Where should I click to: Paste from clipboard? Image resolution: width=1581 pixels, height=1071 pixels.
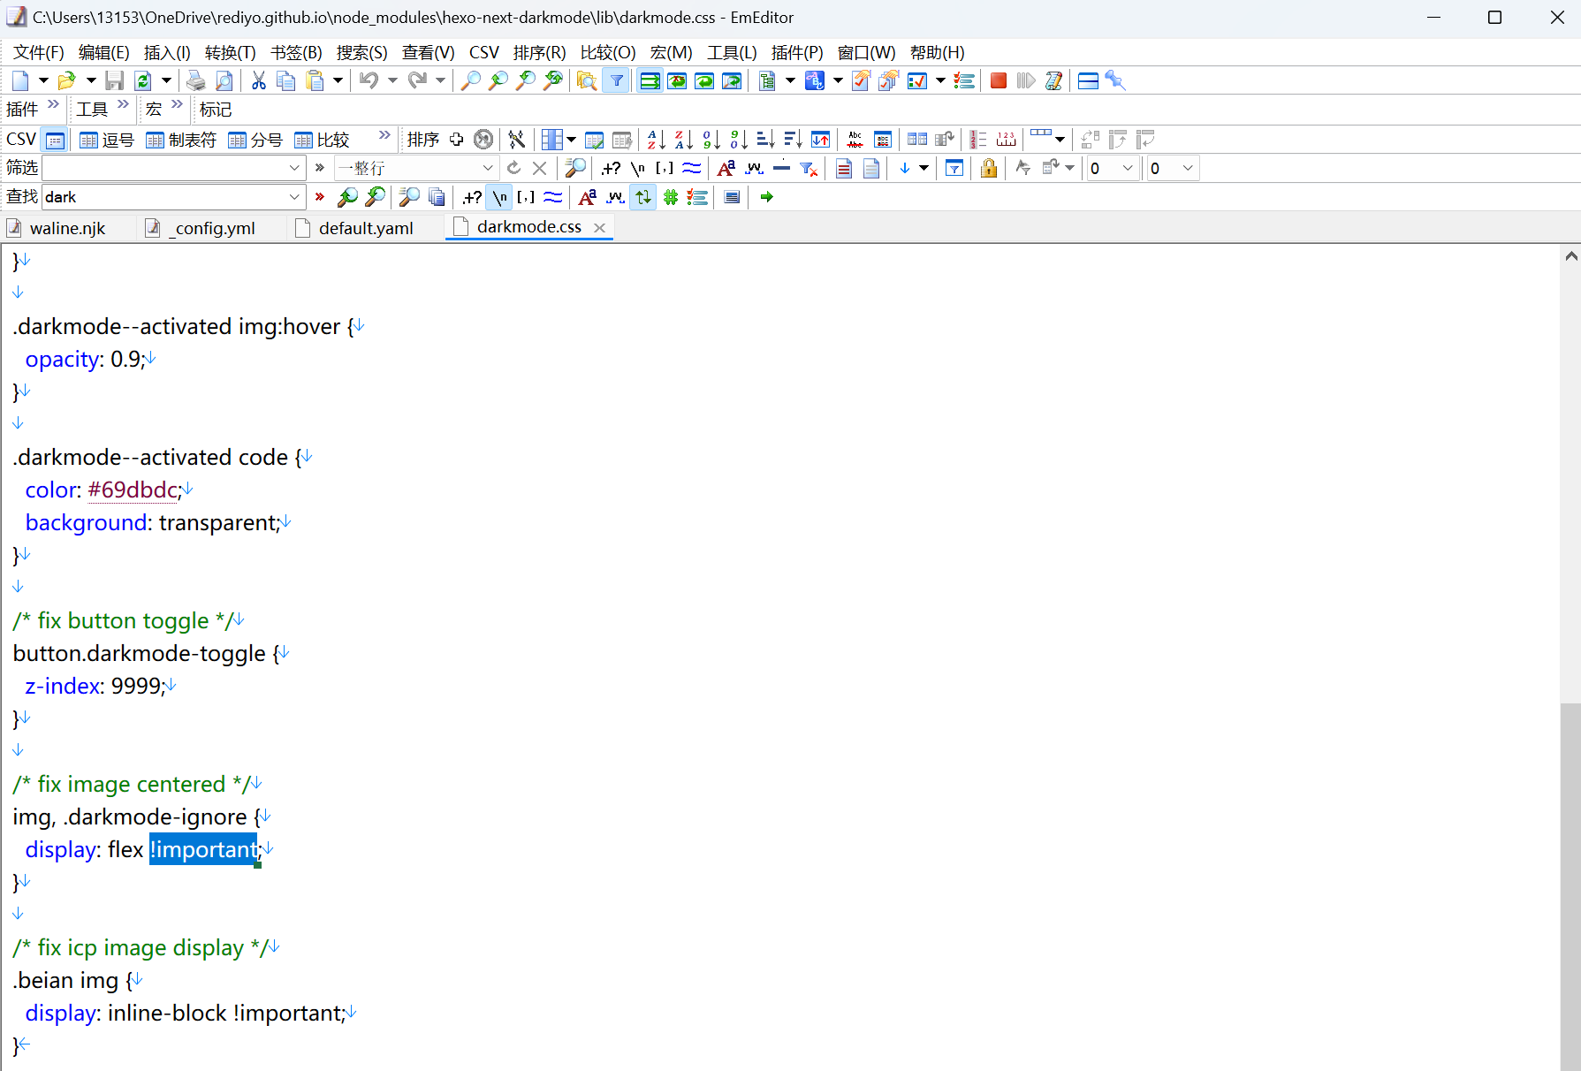(315, 81)
